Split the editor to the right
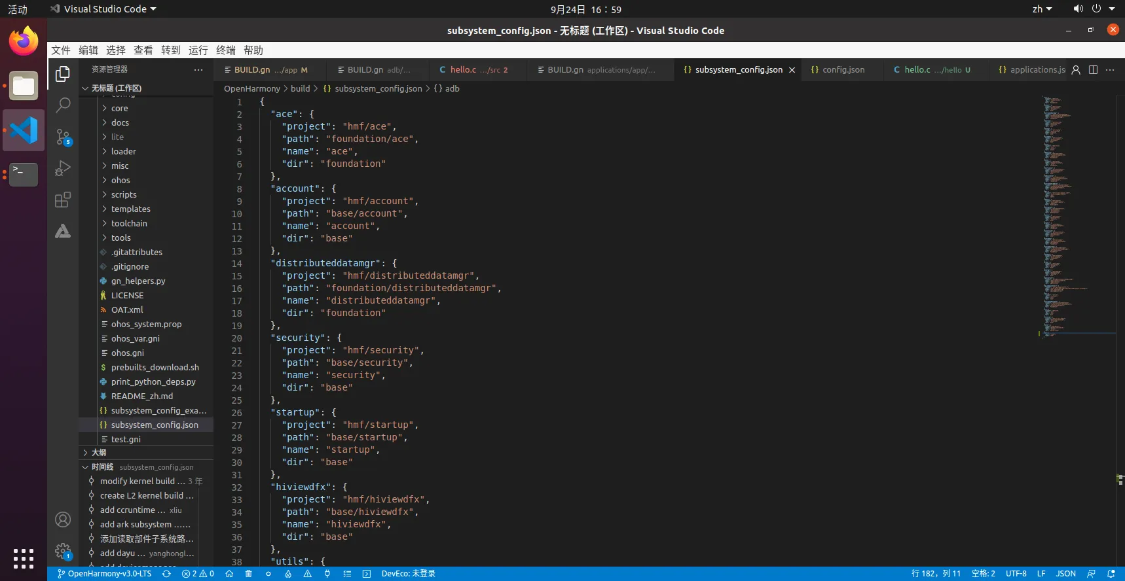The image size is (1125, 581). [1093, 70]
